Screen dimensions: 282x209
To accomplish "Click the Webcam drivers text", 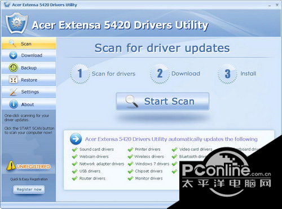I will 94,156.
